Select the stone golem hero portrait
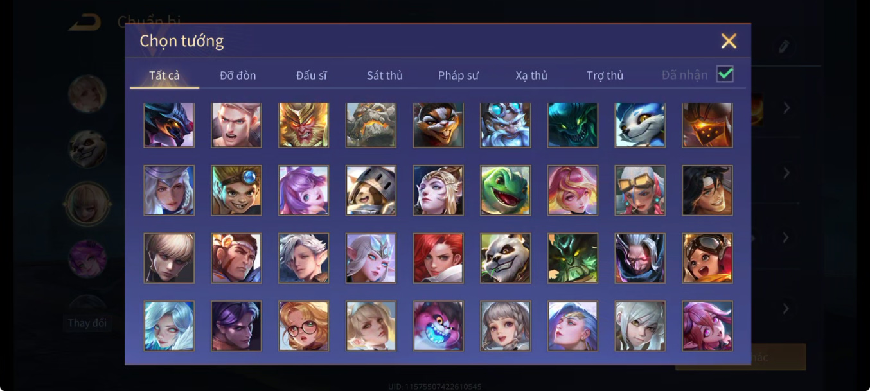The image size is (870, 391). (x=371, y=125)
